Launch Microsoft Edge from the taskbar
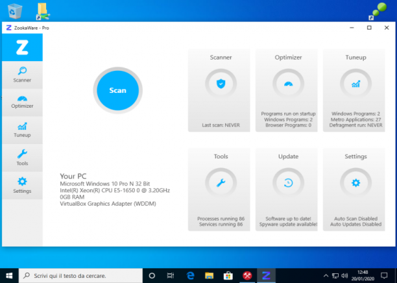Screen dimensions: 397x283 click(190, 276)
